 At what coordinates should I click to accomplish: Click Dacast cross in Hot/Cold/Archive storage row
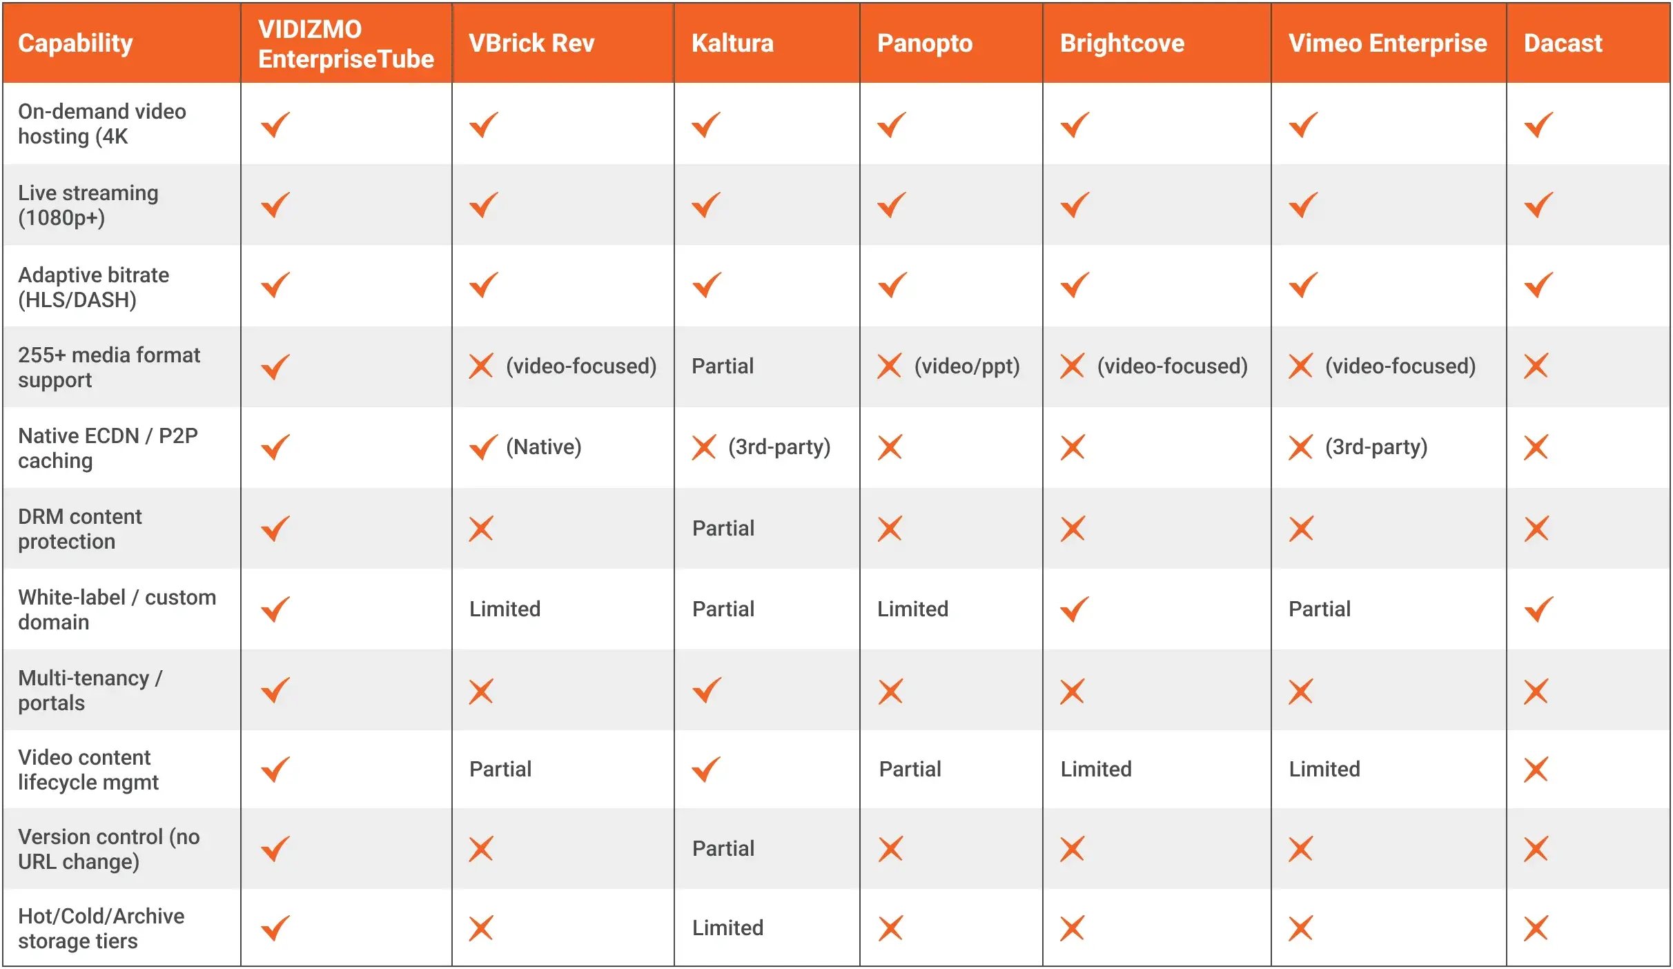click(1536, 928)
